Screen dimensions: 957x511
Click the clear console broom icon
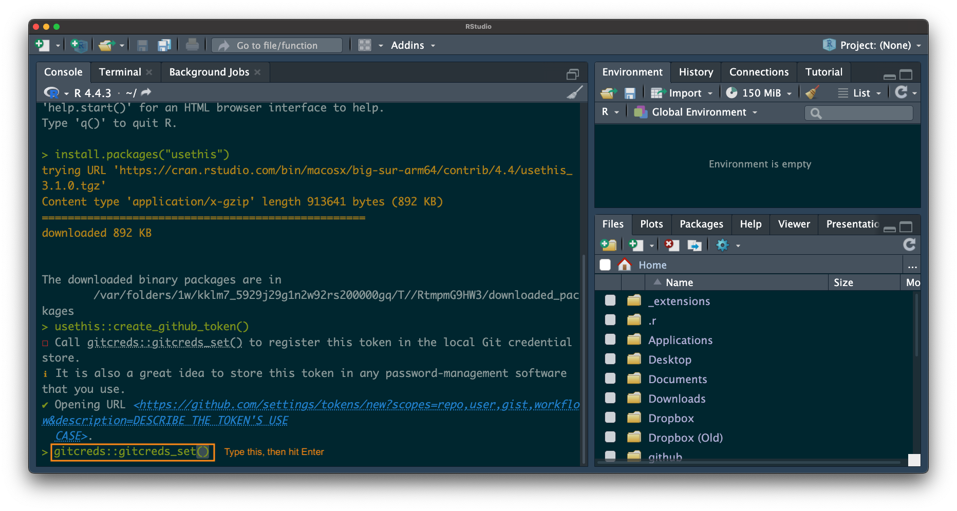pos(575,92)
